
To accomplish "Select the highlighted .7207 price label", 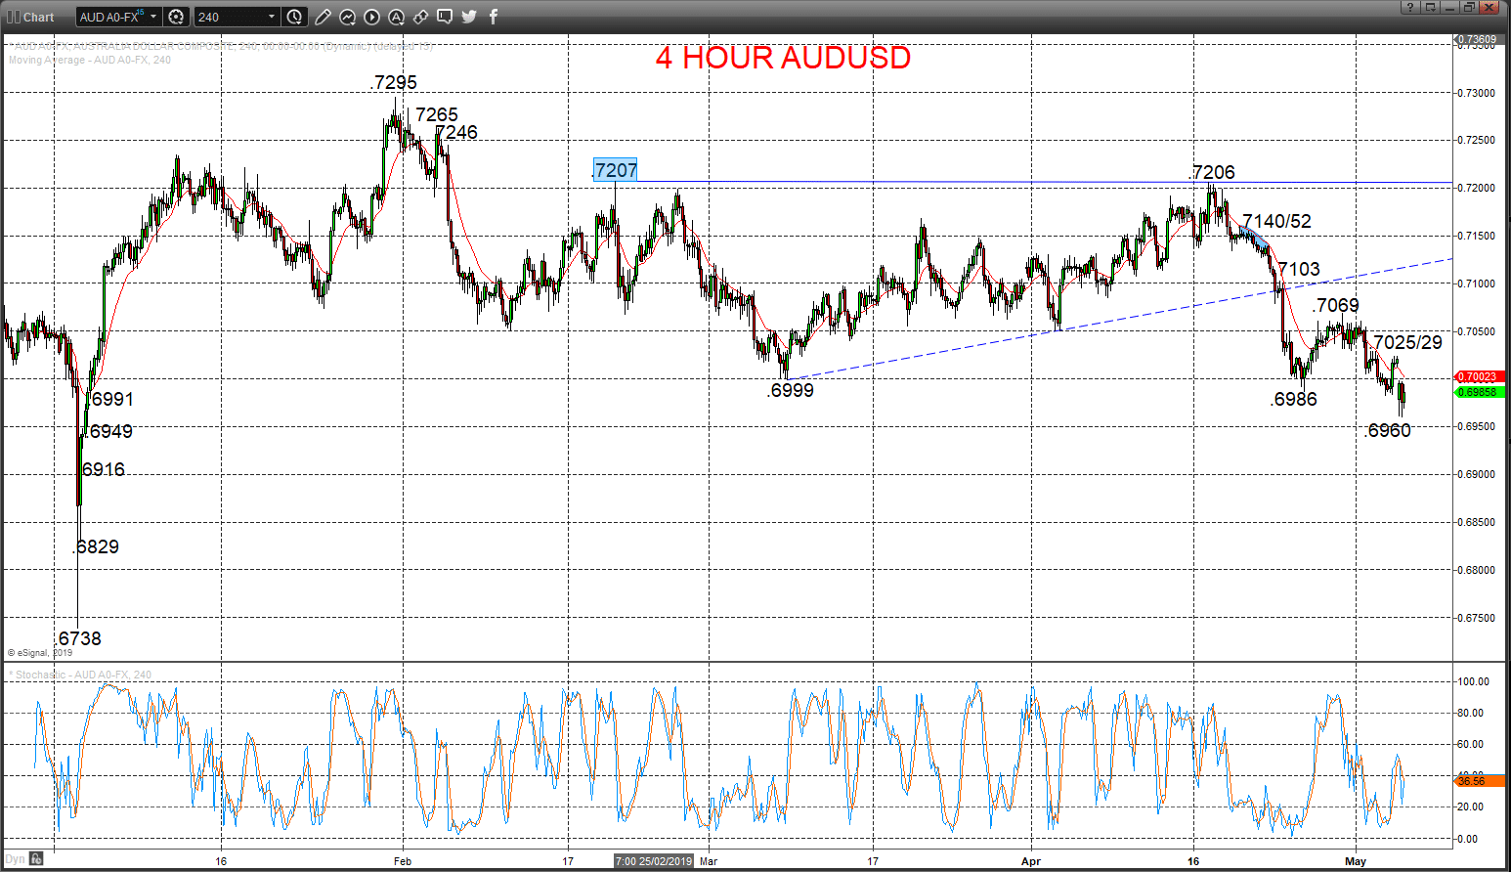I will tap(616, 170).
